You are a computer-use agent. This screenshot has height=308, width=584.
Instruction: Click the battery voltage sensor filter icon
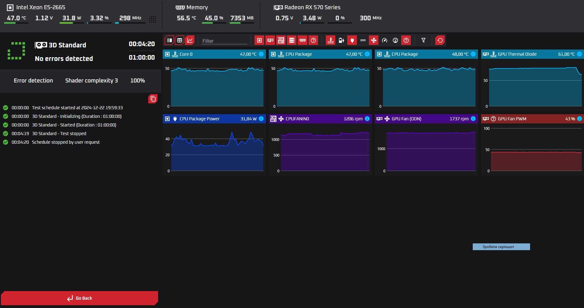[x=341, y=40]
